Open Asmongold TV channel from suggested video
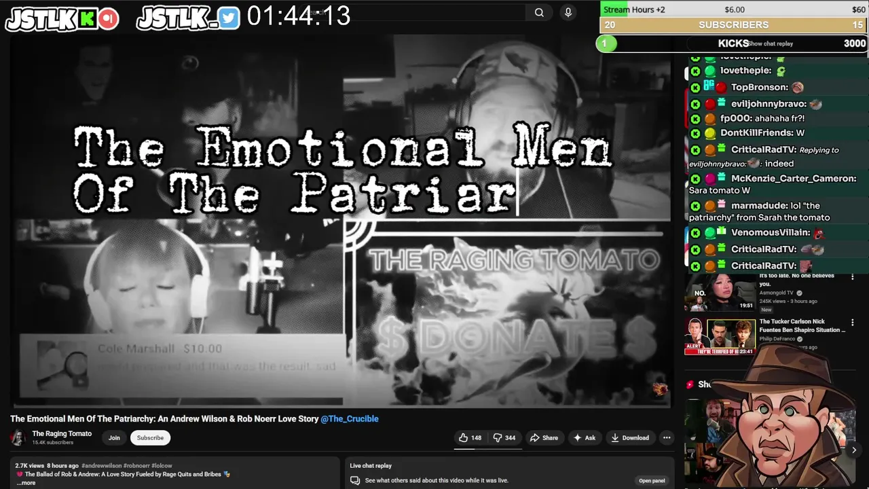Screen dimensions: 869x489 tap(776, 293)
